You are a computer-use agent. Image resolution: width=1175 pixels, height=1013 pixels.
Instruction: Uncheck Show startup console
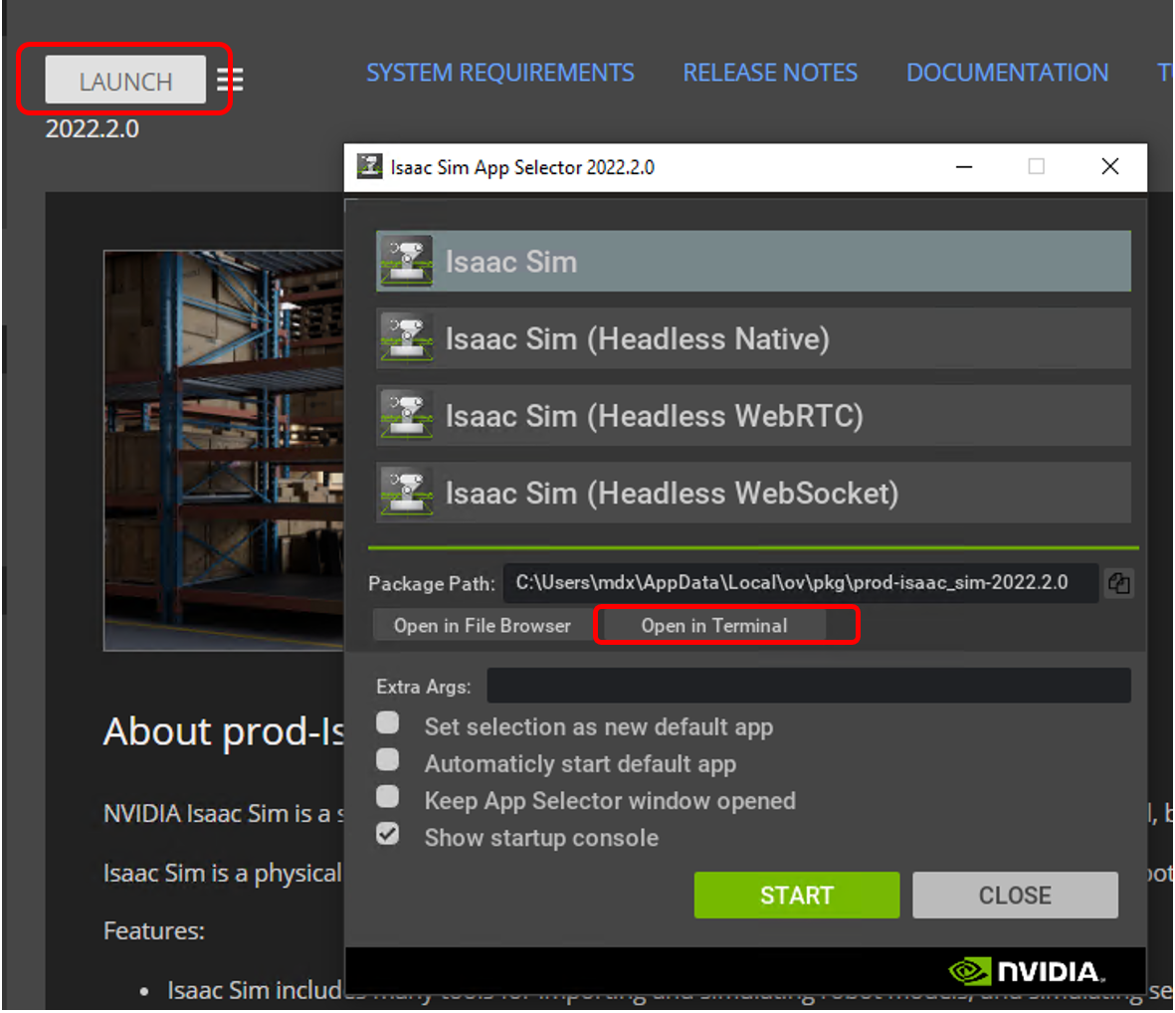pyautogui.click(x=387, y=834)
